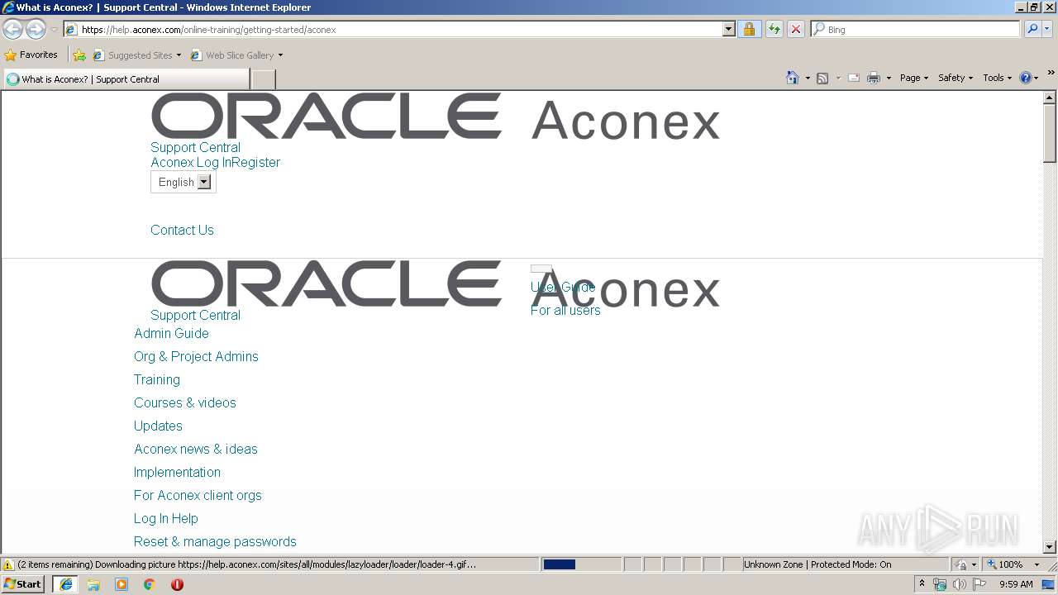Click the Aconex Log In link
The width and height of the screenshot is (1058, 595).
click(x=191, y=162)
